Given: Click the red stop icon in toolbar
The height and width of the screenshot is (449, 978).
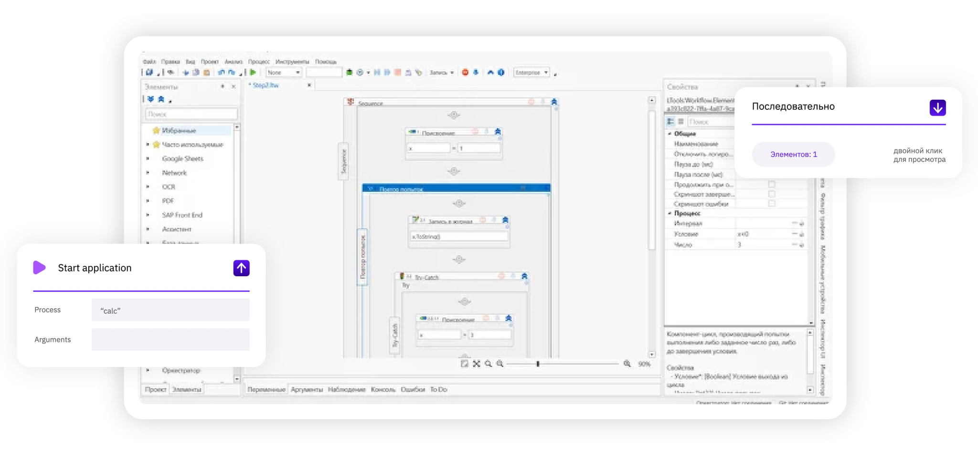Looking at the screenshot, I should 465,73.
